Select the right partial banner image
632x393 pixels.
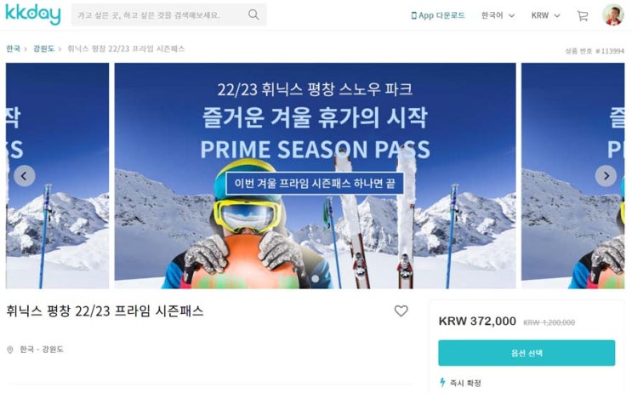[572, 176]
